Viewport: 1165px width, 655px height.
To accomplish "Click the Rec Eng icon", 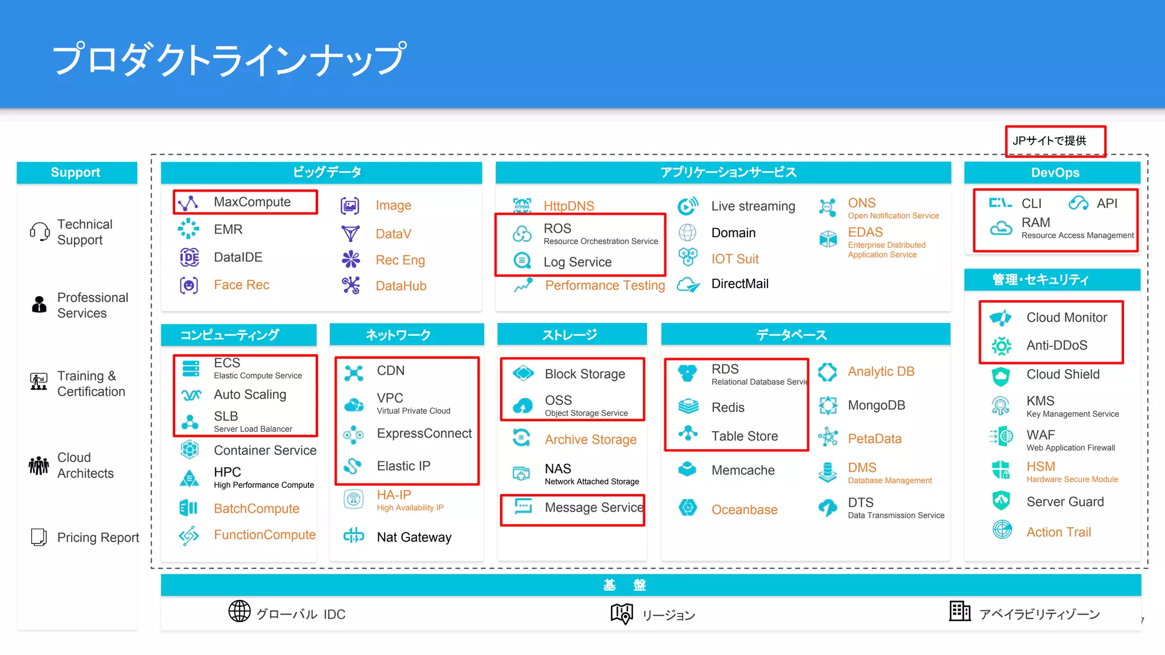I will (350, 260).
